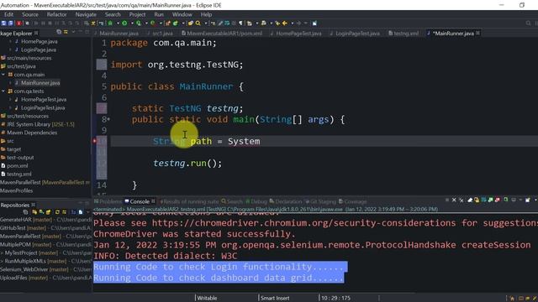Viewport: 538px width, 302px height.
Task: Open the Source menu
Action: tap(30, 14)
